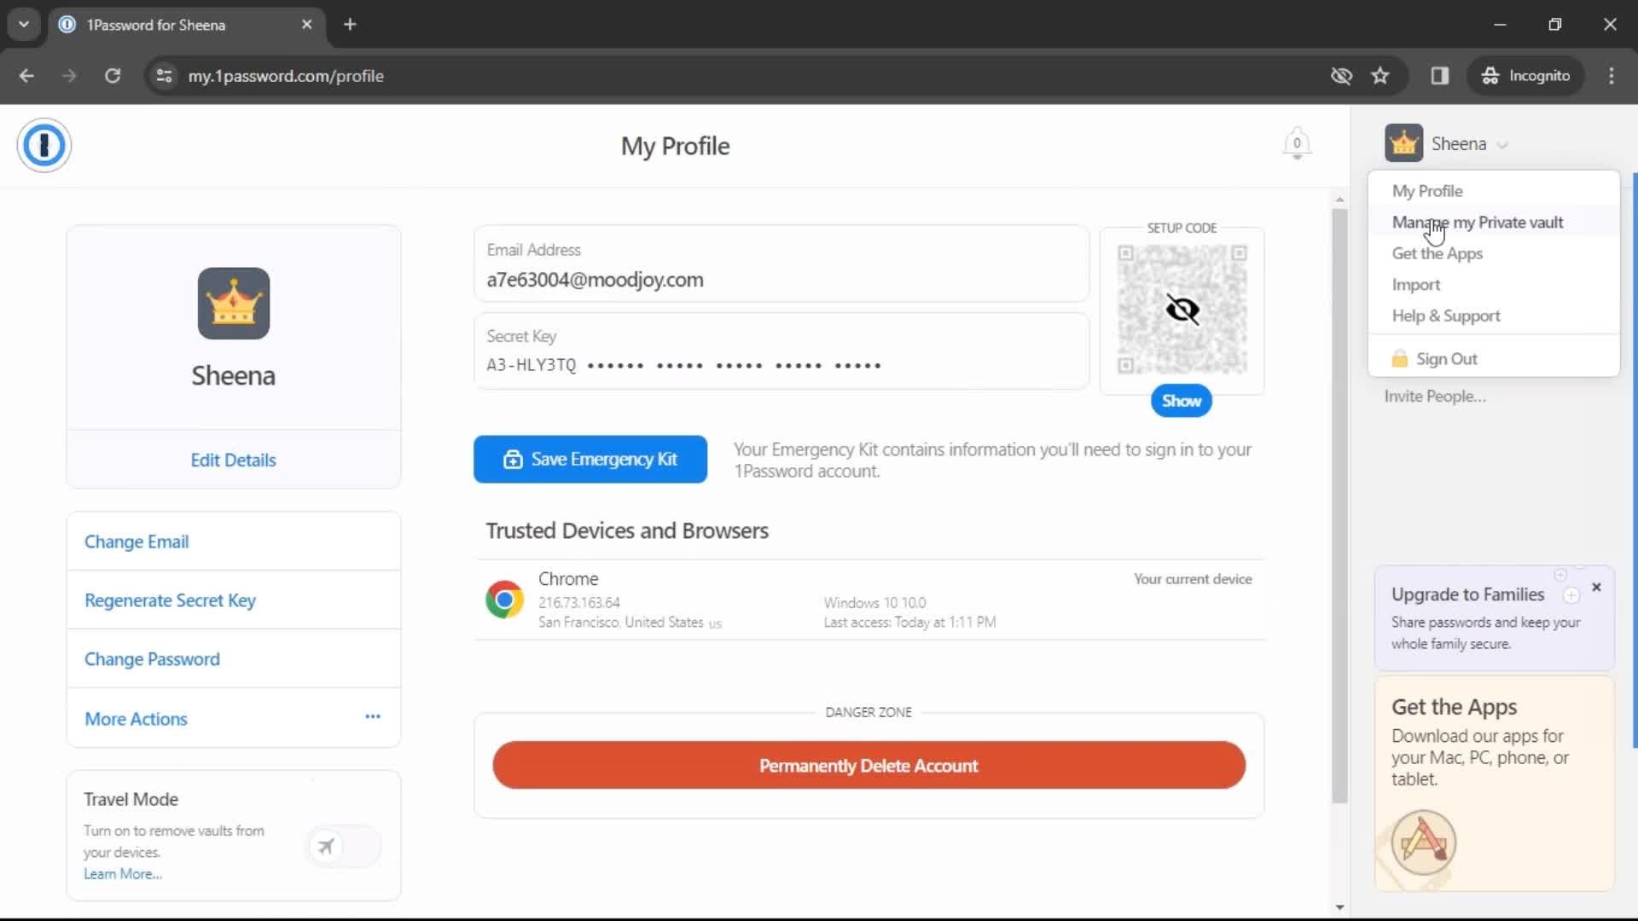The width and height of the screenshot is (1638, 921).
Task: Click the Incognito mode icon in toolbar
Action: click(1490, 75)
